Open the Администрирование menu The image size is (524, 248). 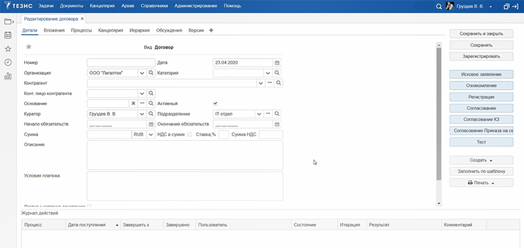pyautogui.click(x=196, y=6)
